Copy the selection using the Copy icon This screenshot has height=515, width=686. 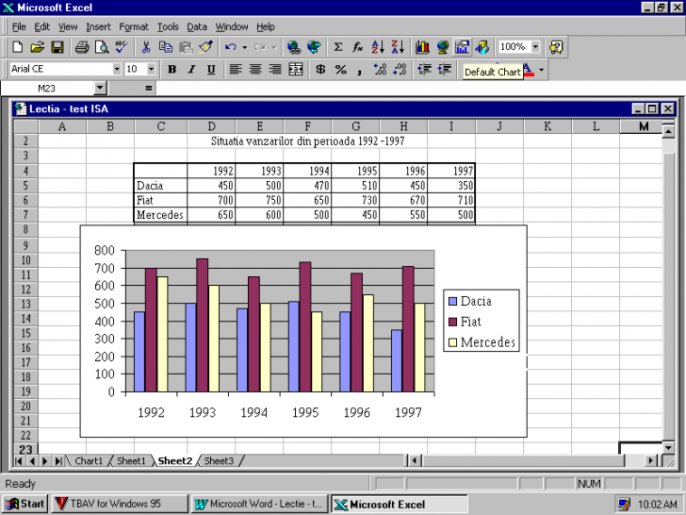(166, 47)
